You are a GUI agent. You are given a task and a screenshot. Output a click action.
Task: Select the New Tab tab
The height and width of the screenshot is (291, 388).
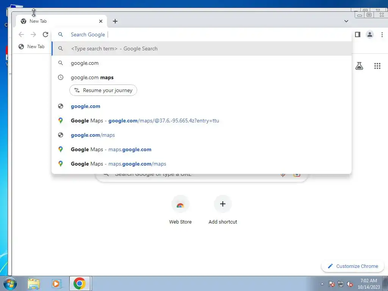pyautogui.click(x=61, y=21)
